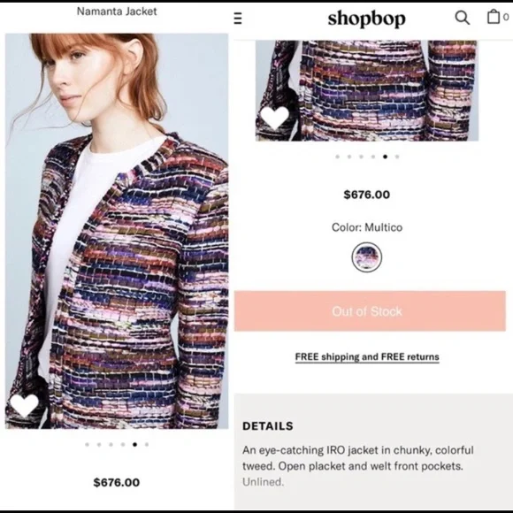513x513 pixels.
Task: Go to the shopbop logo home
Action: 366,18
